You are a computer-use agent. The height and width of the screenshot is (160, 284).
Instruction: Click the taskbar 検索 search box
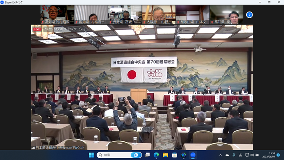point(119,155)
